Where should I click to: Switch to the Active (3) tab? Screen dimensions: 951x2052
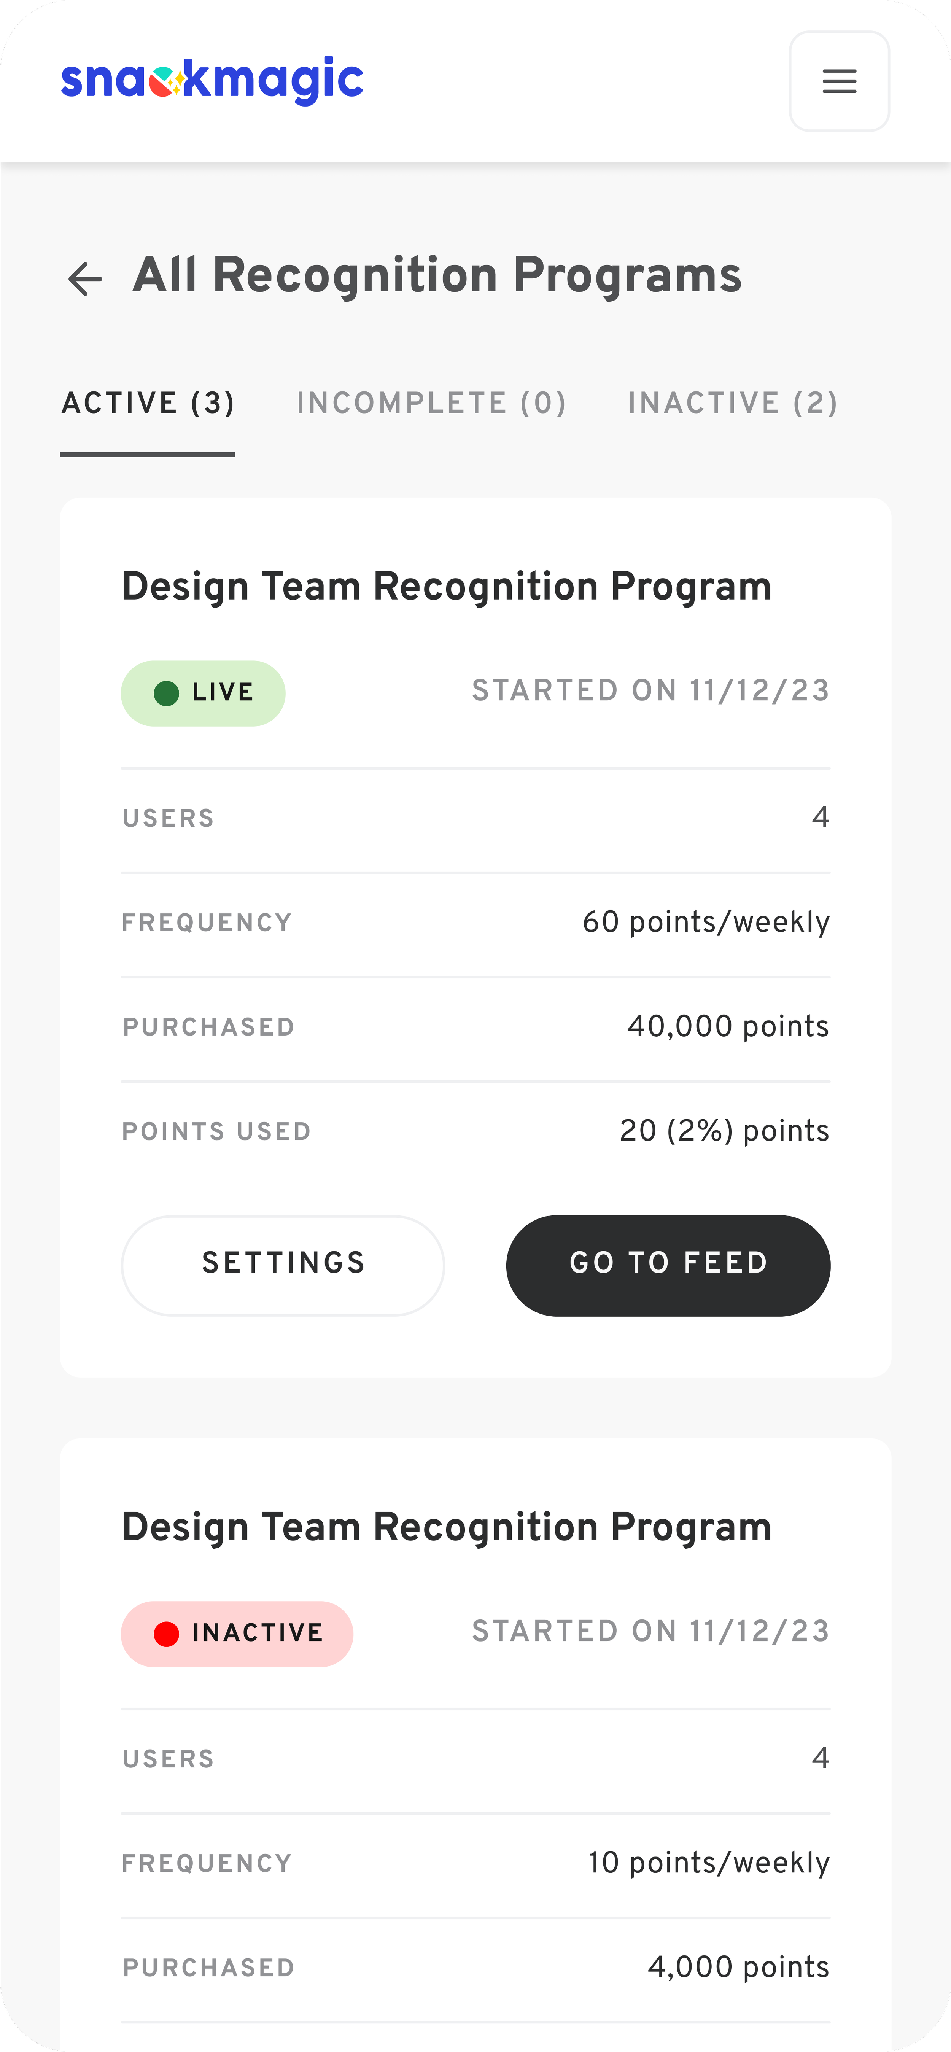click(148, 403)
